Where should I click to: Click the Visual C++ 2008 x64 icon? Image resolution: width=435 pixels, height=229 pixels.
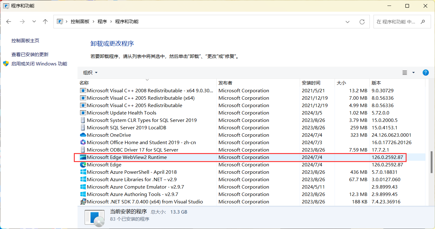click(x=83, y=91)
